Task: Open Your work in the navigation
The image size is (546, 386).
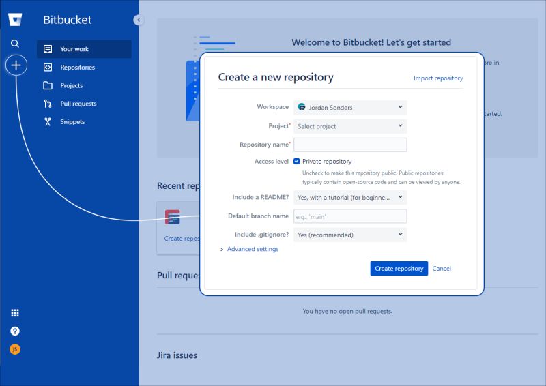Action: click(x=84, y=49)
